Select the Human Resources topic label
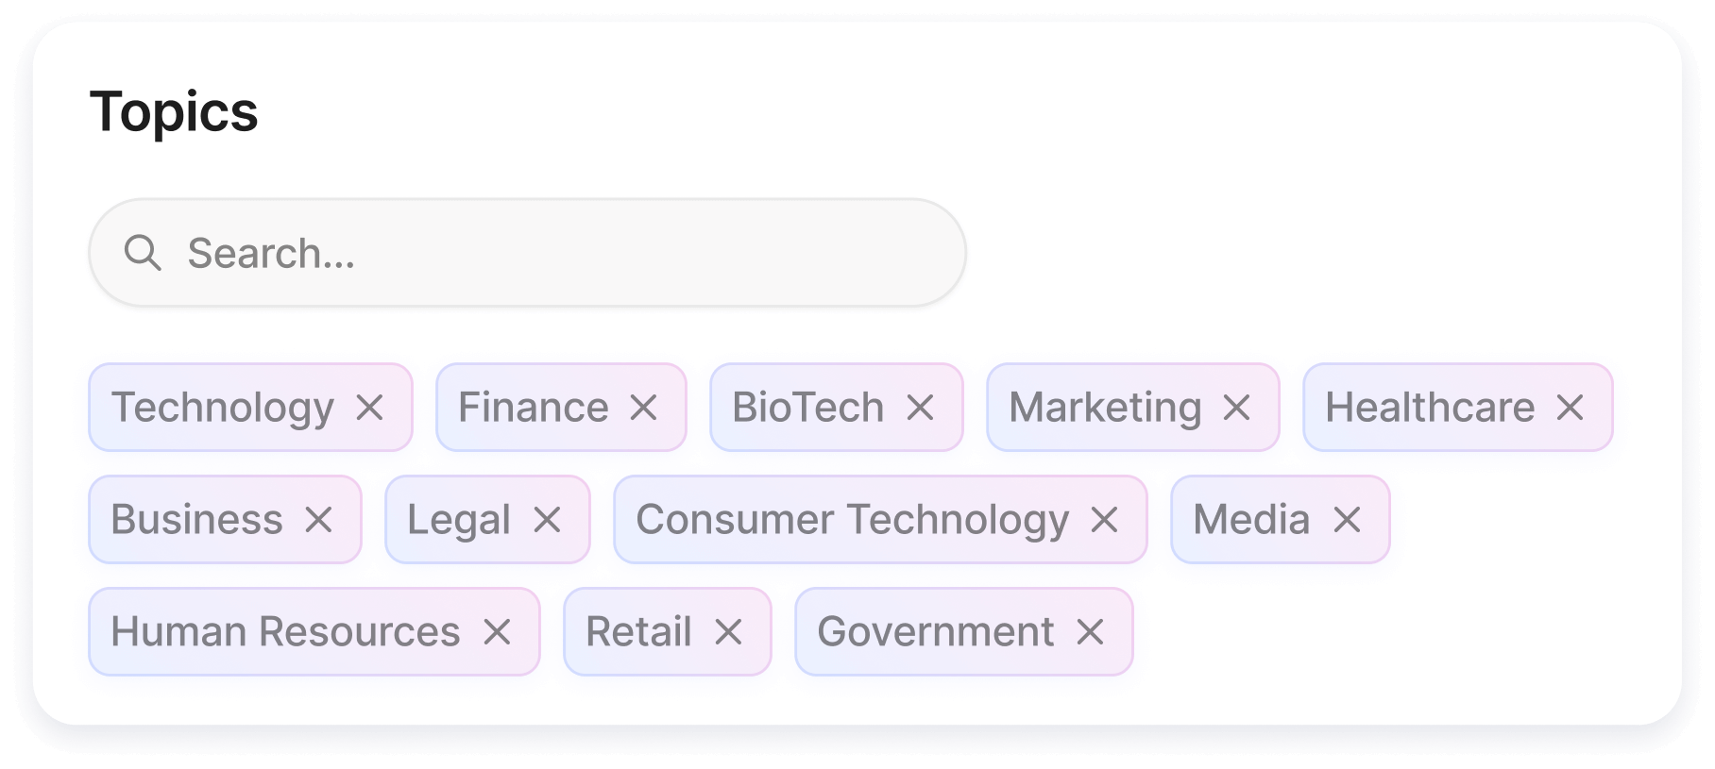The image size is (1715, 769). [x=285, y=632]
